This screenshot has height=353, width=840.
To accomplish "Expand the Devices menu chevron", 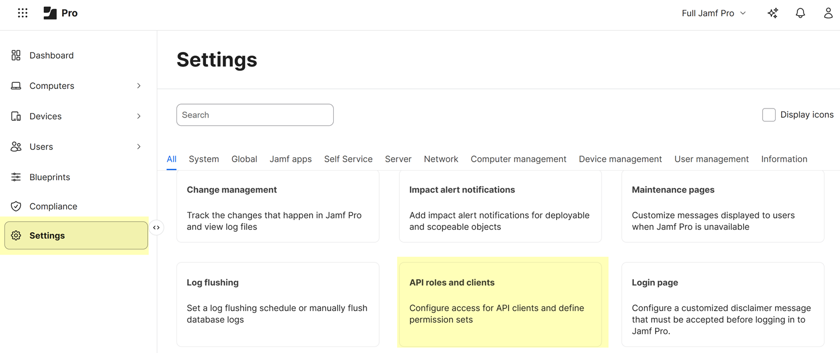I will (x=139, y=116).
